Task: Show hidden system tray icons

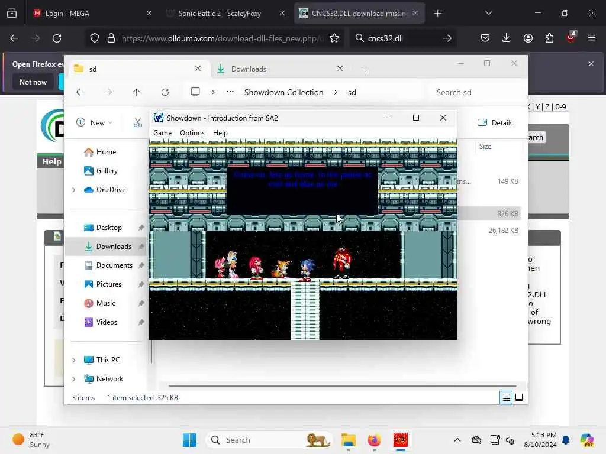Action: click(457, 440)
